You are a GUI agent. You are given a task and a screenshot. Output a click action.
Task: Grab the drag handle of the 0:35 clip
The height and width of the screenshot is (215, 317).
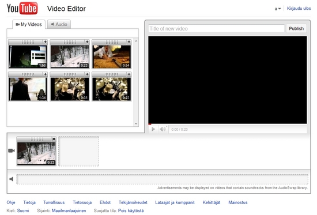pos(70,74)
